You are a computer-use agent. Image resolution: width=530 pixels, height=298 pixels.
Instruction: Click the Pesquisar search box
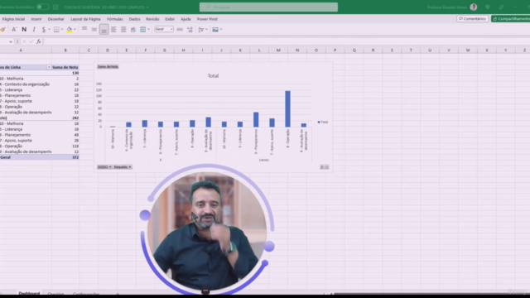(268, 7)
